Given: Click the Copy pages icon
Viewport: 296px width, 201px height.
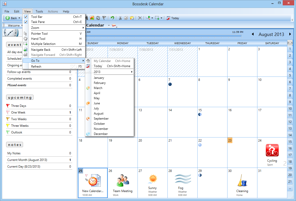Looking at the screenshot, I should [x=126, y=18].
